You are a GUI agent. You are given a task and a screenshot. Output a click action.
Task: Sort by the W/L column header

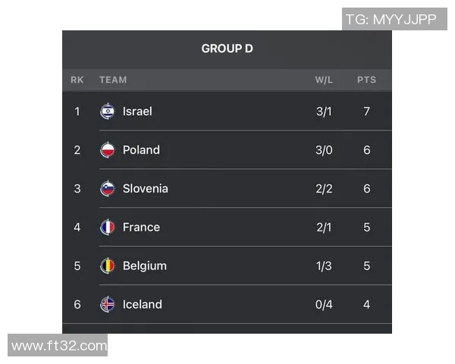[324, 80]
